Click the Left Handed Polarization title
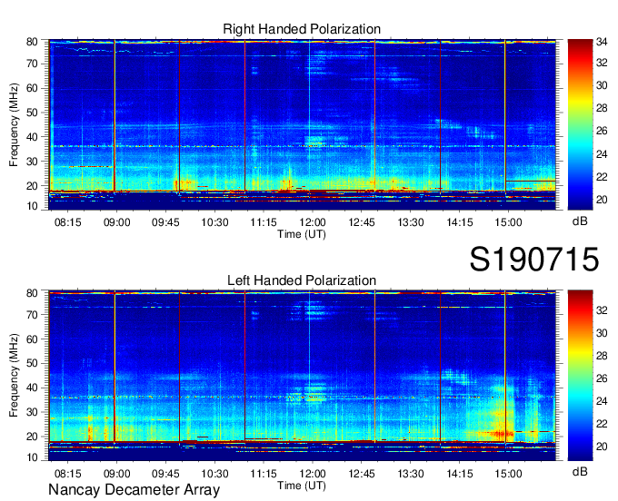Viewport: 618px width, 501px height. click(x=302, y=280)
